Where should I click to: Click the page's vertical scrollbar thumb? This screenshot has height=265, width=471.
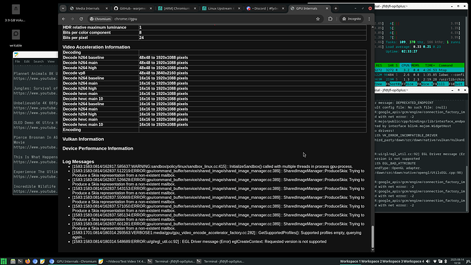click(x=373, y=236)
